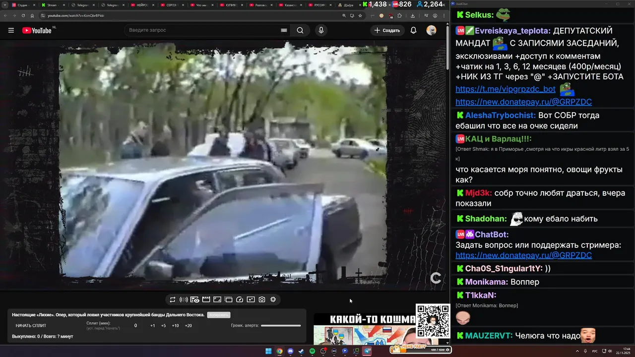The image size is (635, 357).
Task: Open the YouTube hamburger guide menu
Action: pos(11,30)
